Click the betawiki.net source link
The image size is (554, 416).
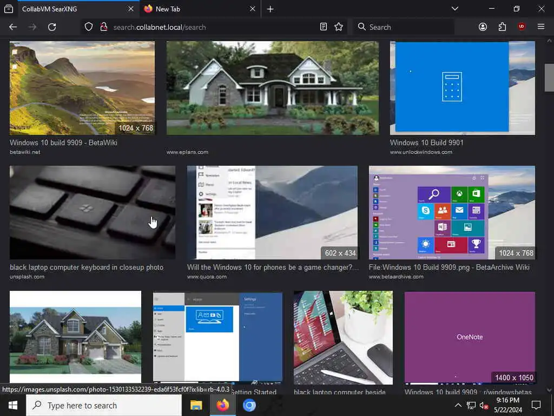(x=25, y=152)
